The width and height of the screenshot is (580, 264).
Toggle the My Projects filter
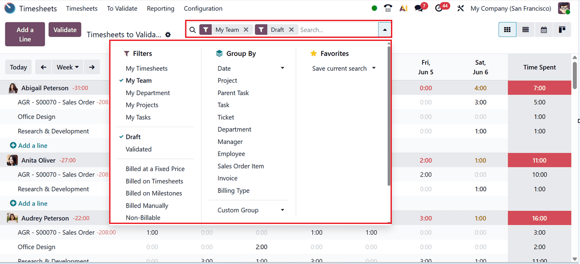142,105
